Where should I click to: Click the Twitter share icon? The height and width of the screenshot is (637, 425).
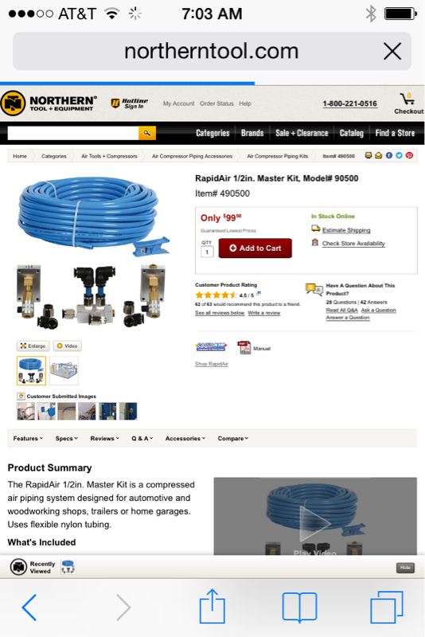pos(399,155)
